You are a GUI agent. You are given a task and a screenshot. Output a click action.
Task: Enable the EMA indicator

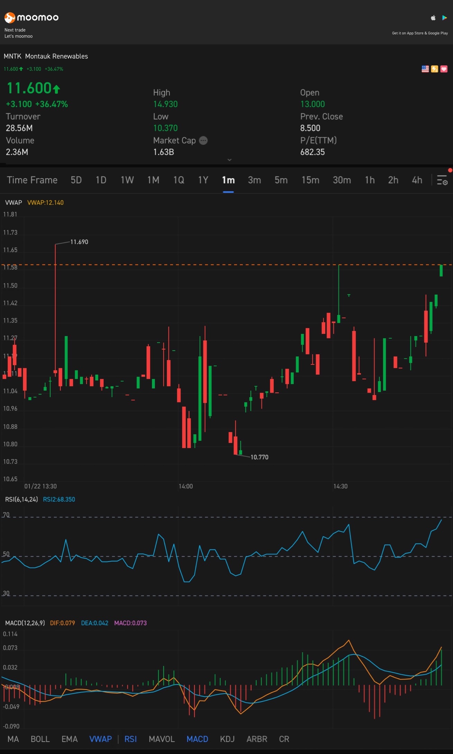(70, 739)
